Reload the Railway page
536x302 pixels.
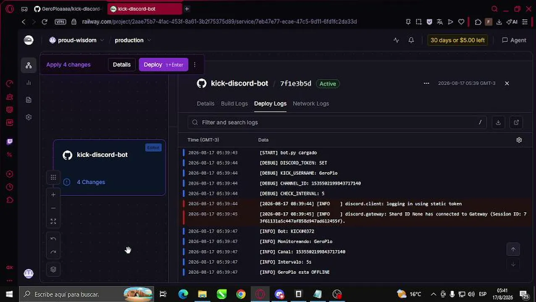click(x=45, y=21)
